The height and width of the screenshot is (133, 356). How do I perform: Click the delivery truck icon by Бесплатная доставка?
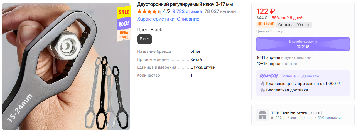[x=262, y=90]
